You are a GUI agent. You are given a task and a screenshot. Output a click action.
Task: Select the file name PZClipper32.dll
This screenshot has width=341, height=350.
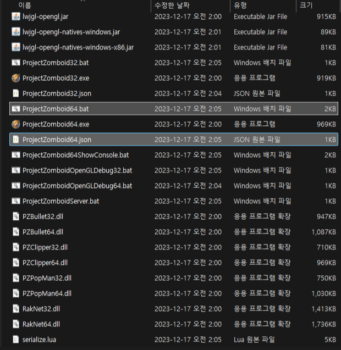pos(45,248)
